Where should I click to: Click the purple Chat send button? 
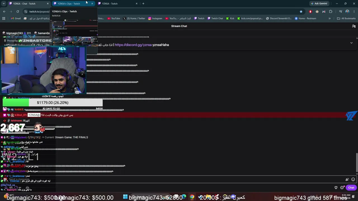coord(351,188)
